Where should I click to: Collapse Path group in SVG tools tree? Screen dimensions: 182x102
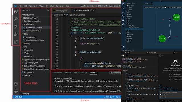(x=129, y=24)
